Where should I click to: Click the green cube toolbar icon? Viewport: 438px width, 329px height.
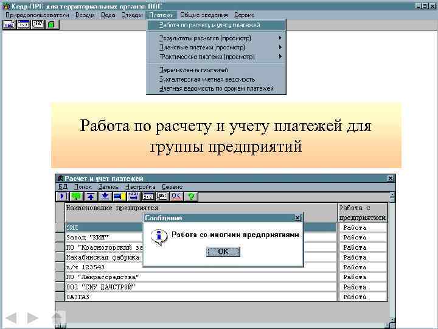[x=51, y=24]
